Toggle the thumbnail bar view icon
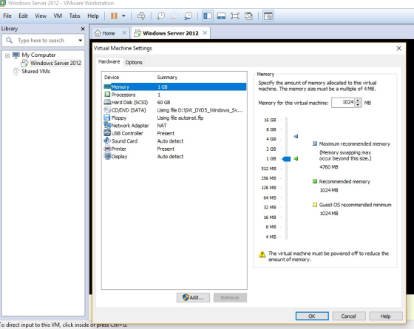This screenshot has width=414, height=329. click(x=221, y=16)
